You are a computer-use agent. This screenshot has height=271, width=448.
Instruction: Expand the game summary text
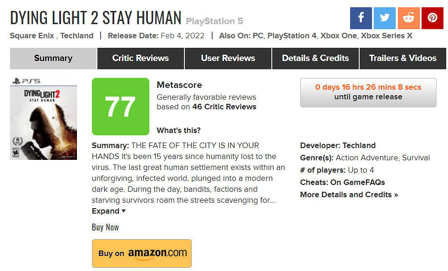[x=108, y=211]
